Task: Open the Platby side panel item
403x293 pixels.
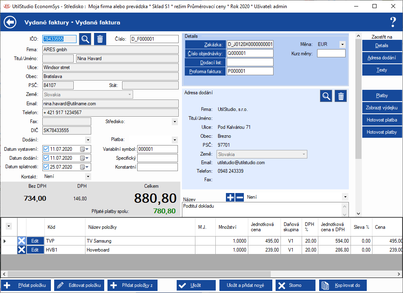Action: [381, 95]
